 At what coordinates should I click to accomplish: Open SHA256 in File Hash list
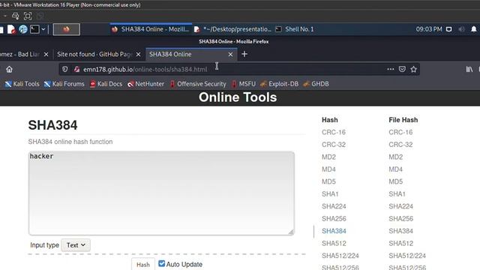tap(401, 218)
